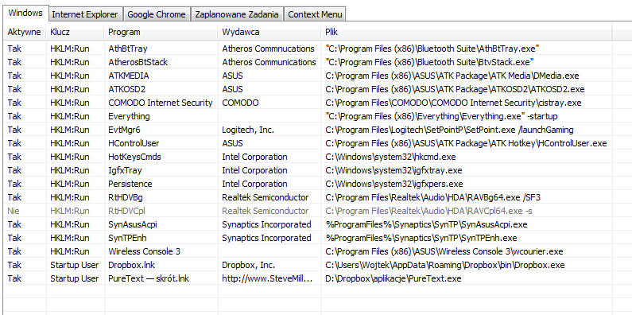Select the AtherosBtStack program entry

(138, 62)
